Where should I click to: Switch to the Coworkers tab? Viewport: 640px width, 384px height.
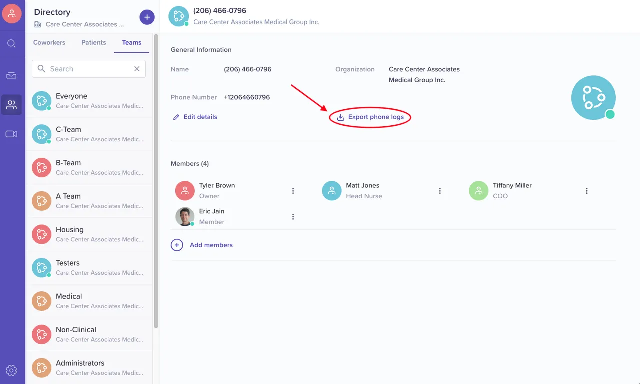click(x=49, y=43)
